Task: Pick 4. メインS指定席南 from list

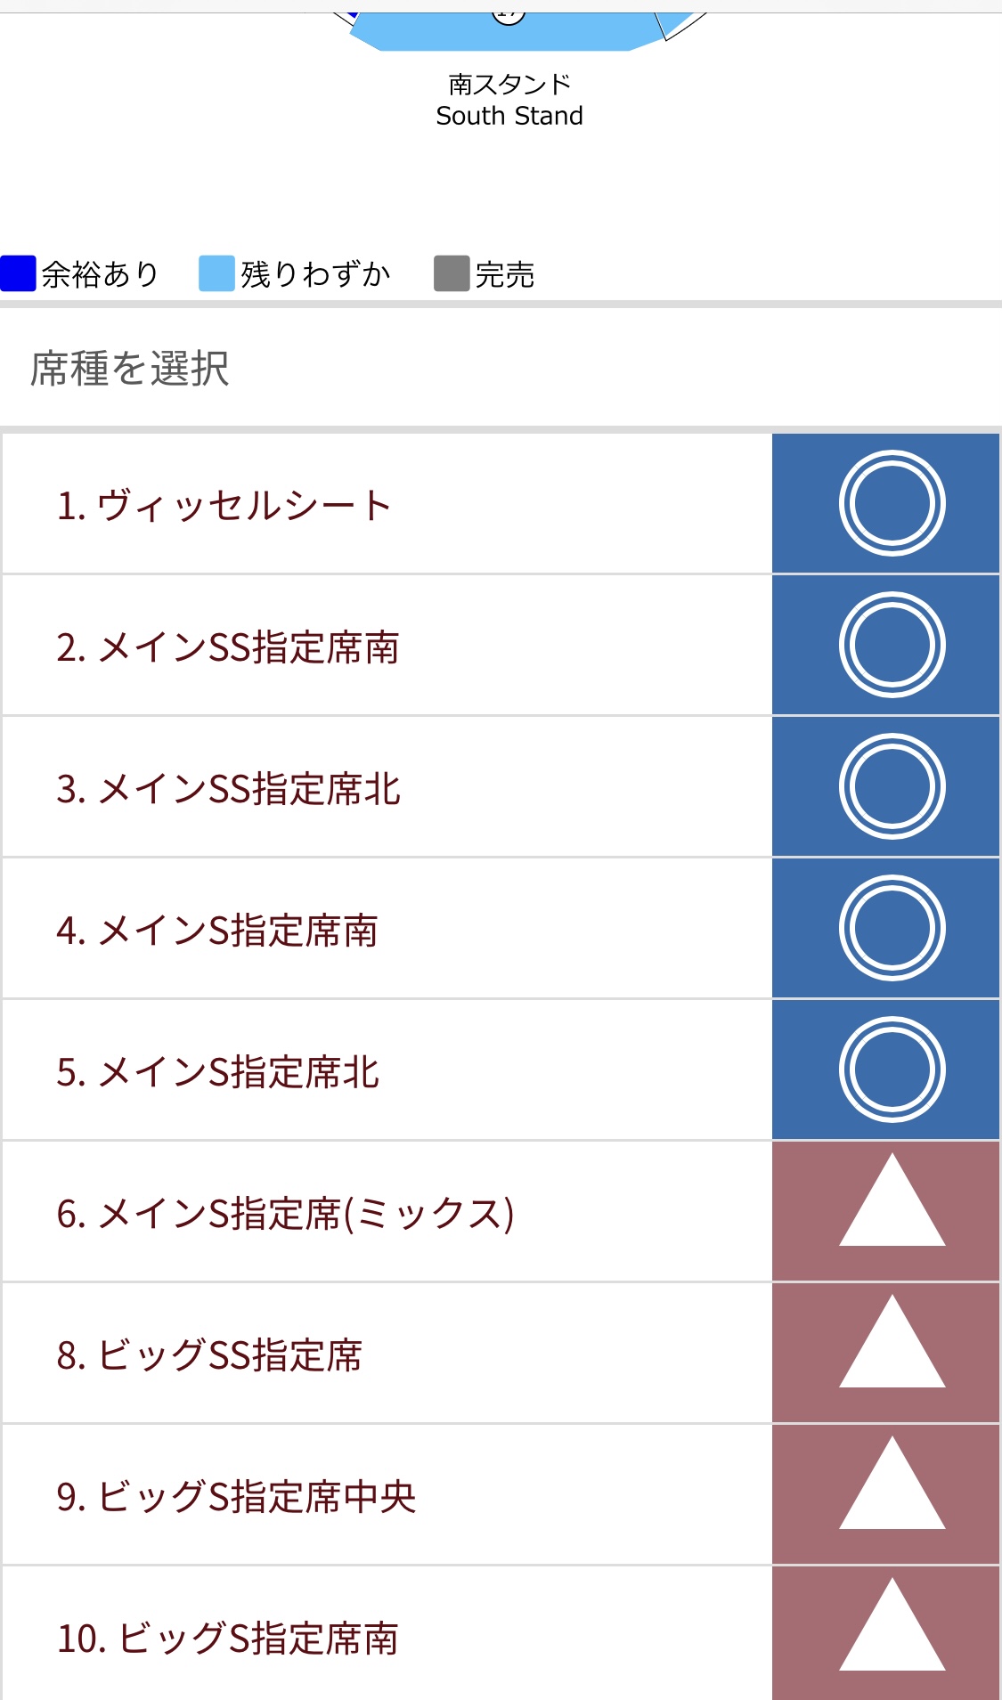Action: [216, 931]
